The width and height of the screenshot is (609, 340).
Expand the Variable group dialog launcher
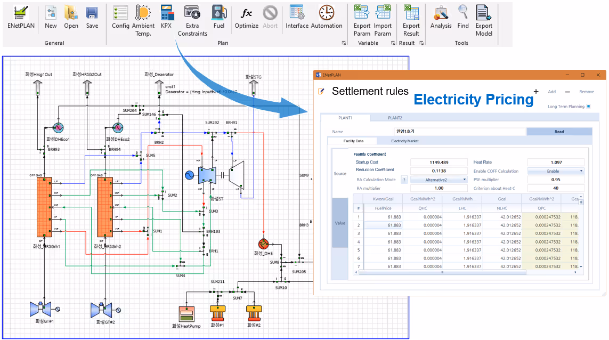coord(393,43)
